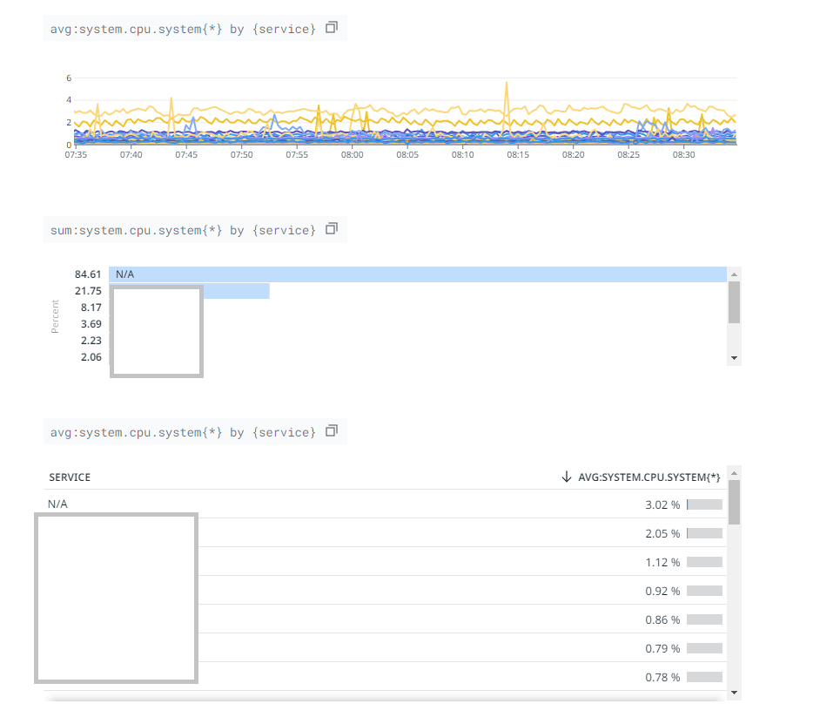
Task: Copy the first avg system.cpu.system query
Action: 332,27
